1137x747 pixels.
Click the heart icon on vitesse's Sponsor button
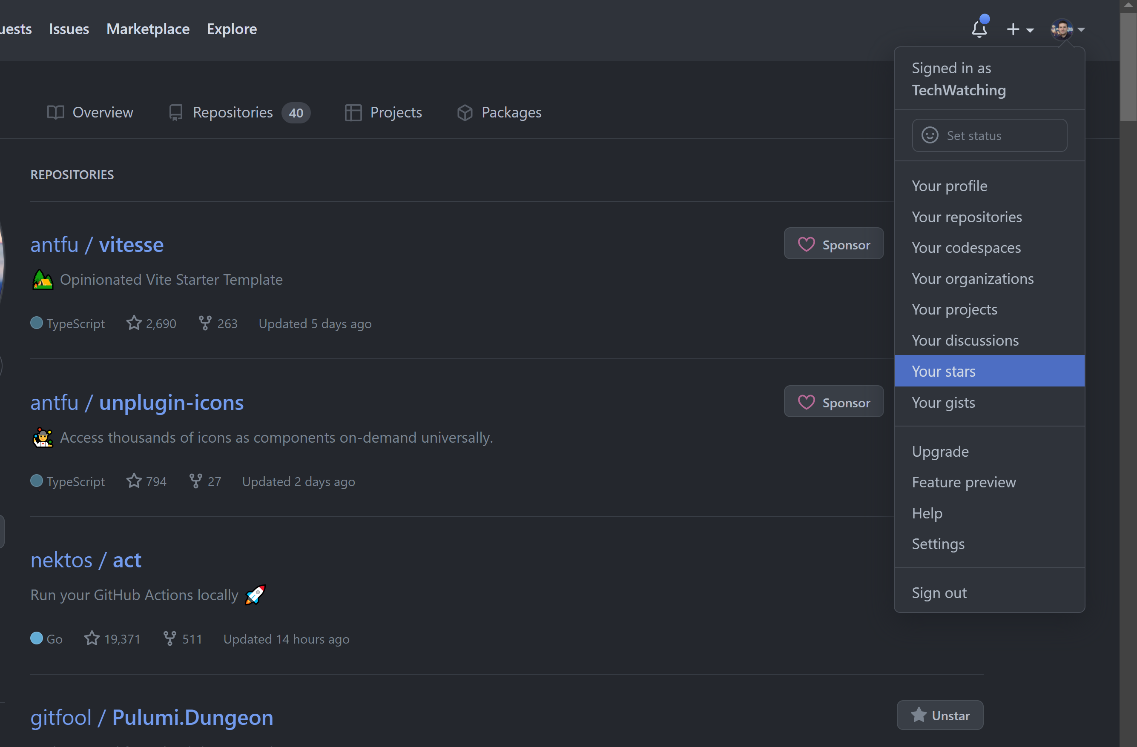coord(807,243)
